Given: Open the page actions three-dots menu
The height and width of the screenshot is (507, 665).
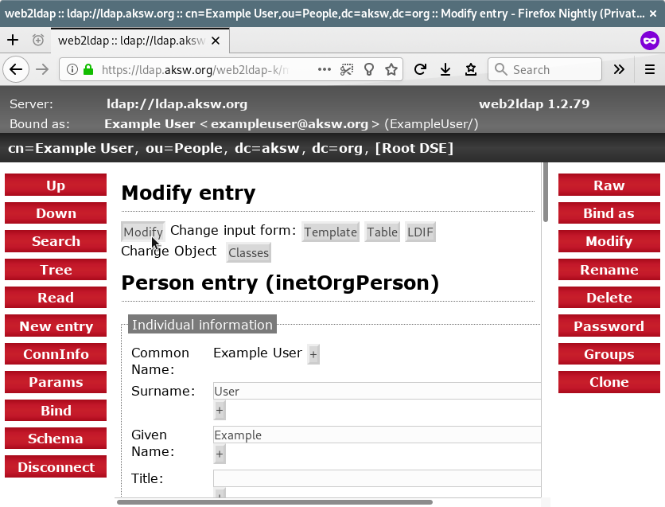Looking at the screenshot, I should point(325,69).
